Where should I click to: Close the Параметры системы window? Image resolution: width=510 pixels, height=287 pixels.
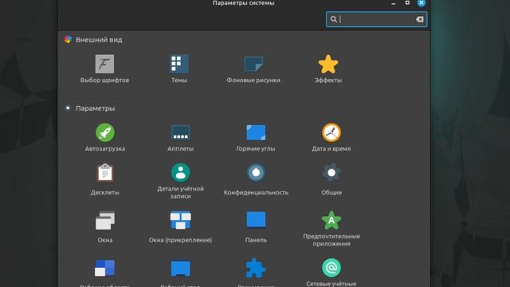point(422,3)
